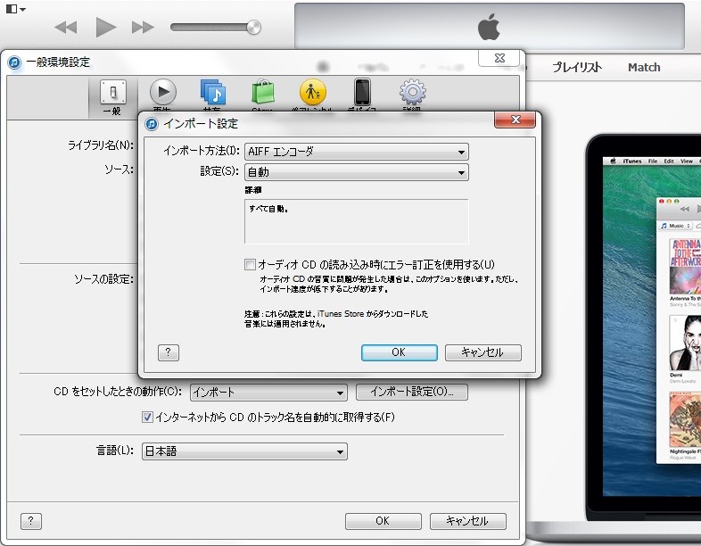The width and height of the screenshot is (701, 546).
Task: Adjust the volume slider knob
Action: (x=253, y=28)
